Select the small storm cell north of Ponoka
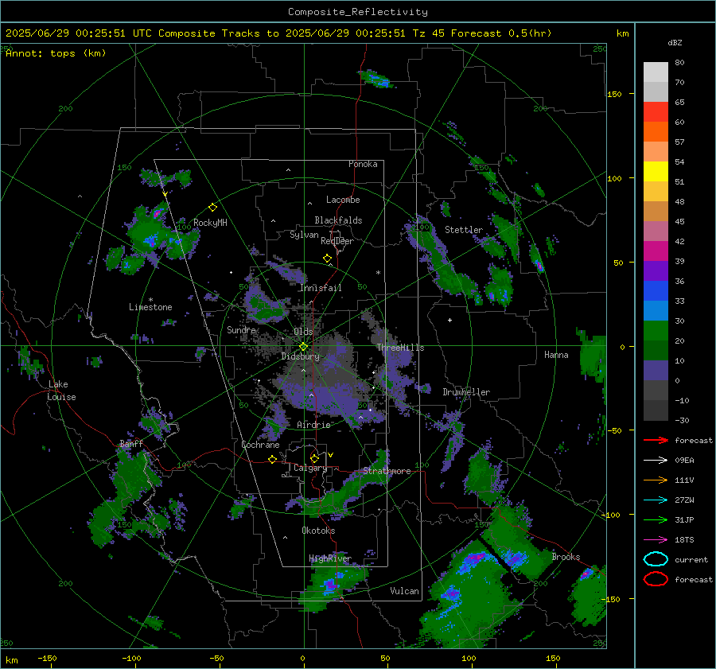This screenshot has height=669, width=716. pyautogui.click(x=377, y=79)
